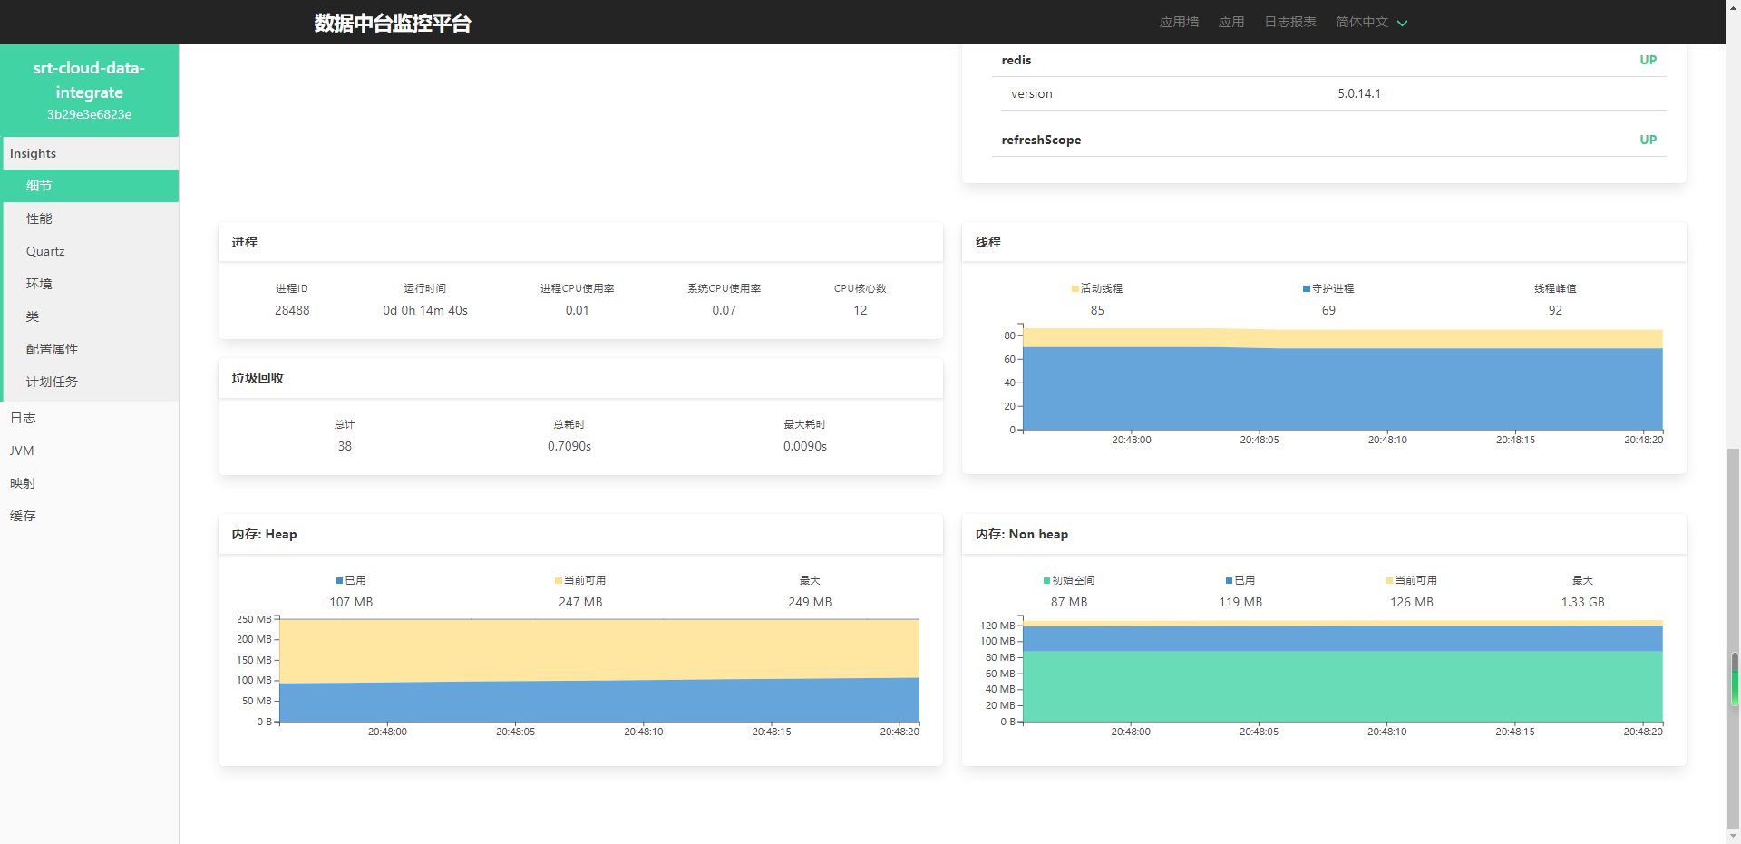The width and height of the screenshot is (1741, 844).
Task: Click the blue 已用 Non heap legend swatch
Action: tap(1229, 580)
